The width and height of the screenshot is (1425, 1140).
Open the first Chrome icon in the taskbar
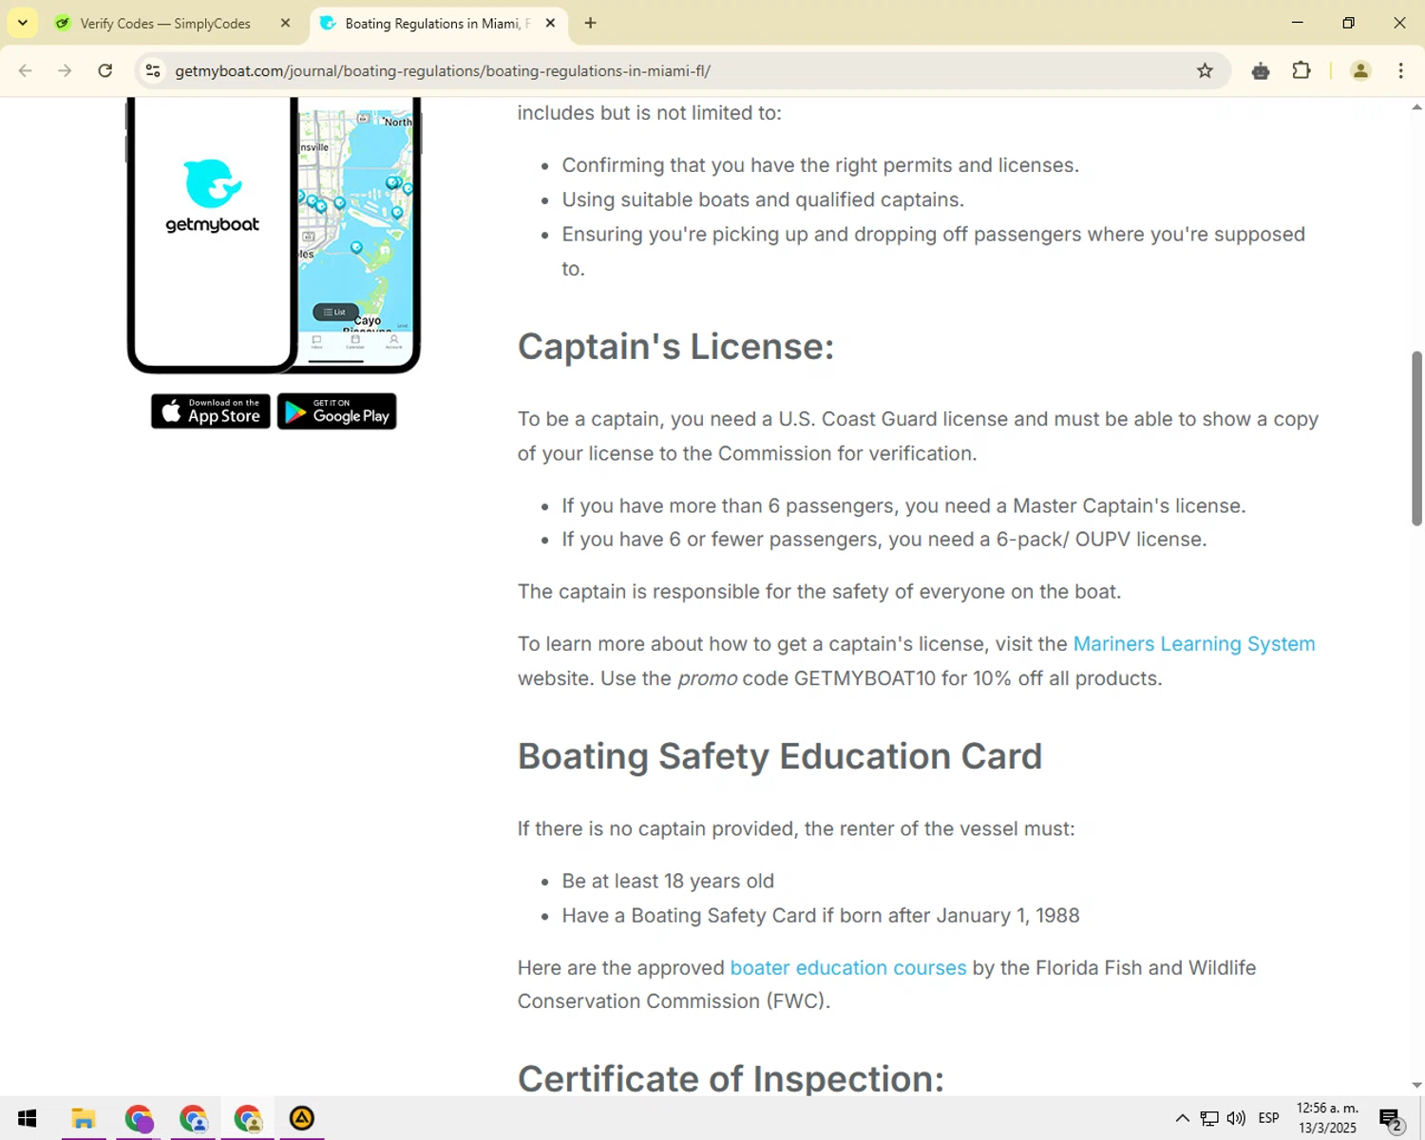[x=139, y=1118]
